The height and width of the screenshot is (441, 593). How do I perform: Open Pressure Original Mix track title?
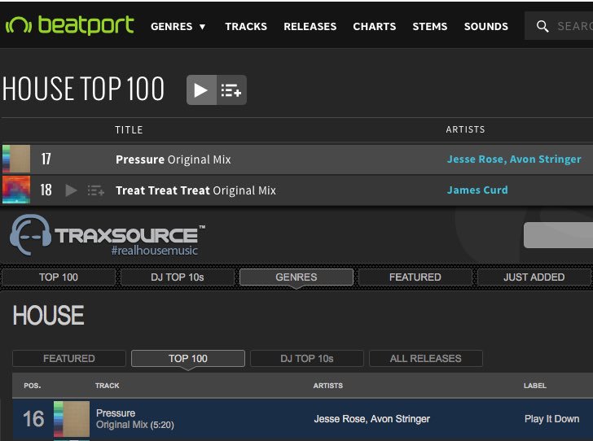(x=174, y=159)
